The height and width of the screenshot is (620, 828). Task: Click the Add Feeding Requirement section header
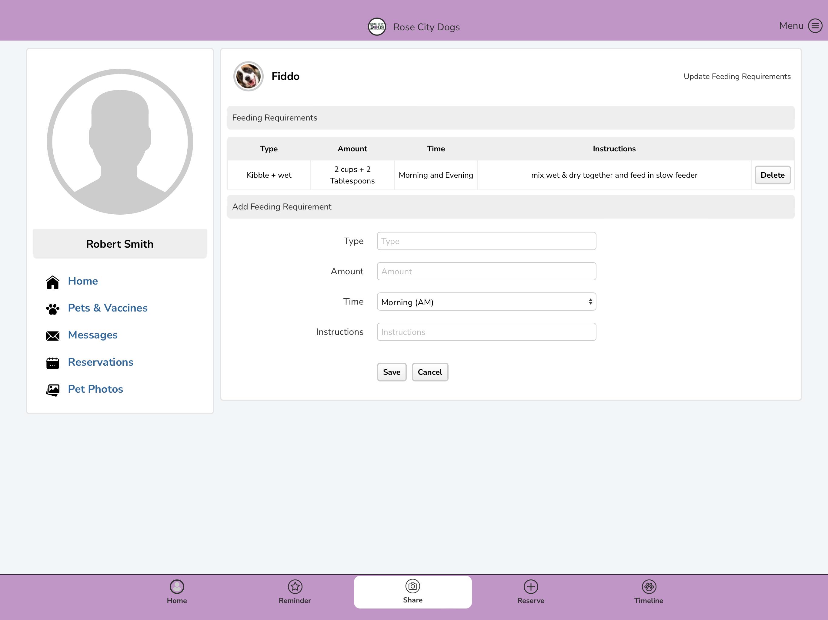click(511, 207)
